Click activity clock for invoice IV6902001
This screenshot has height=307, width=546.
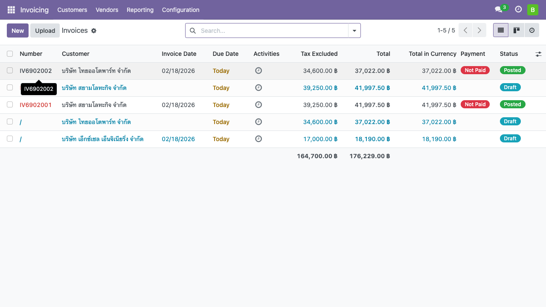[258, 104]
